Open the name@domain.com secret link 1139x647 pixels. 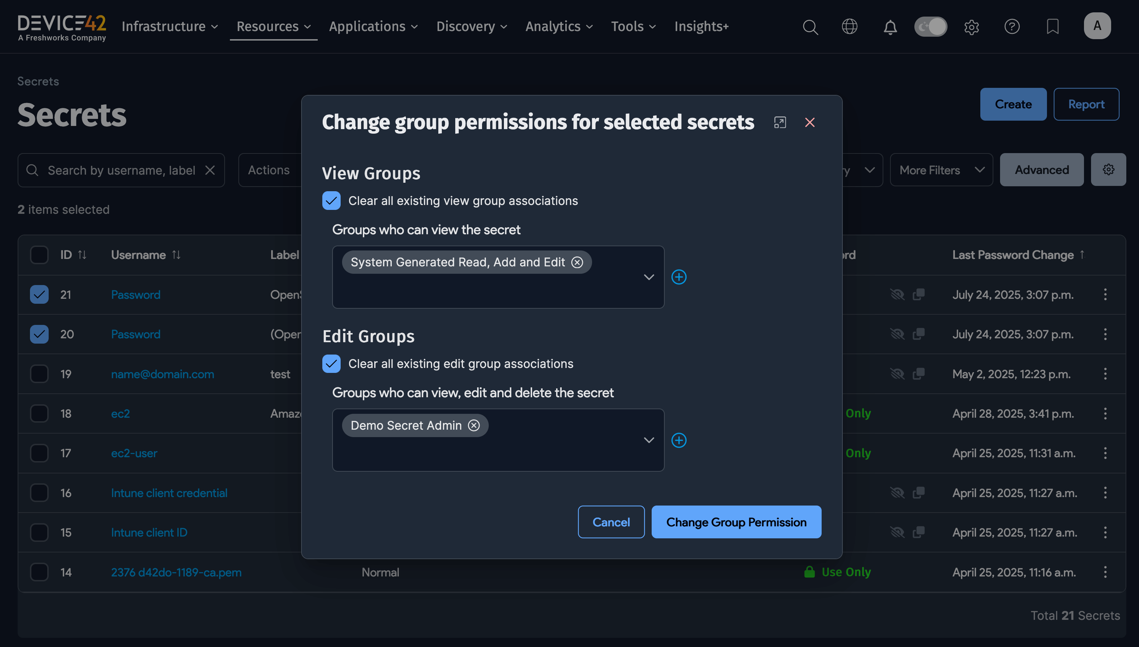point(162,374)
